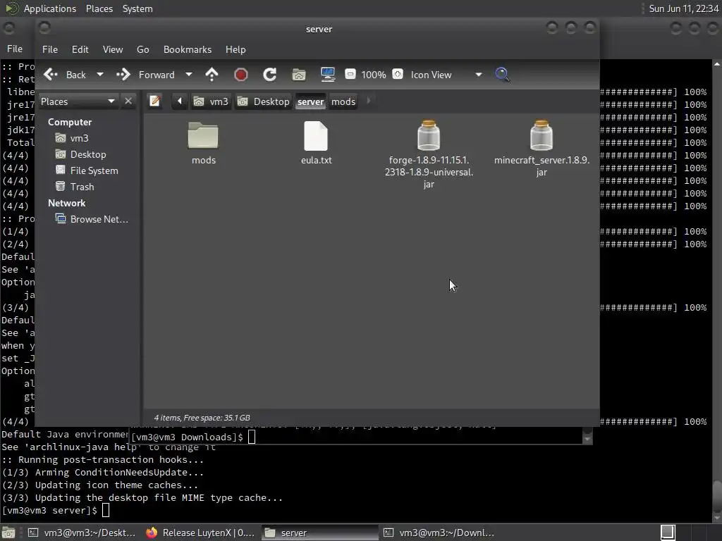Select the eula.txt file icon
The height and width of the screenshot is (541, 722).
316,136
